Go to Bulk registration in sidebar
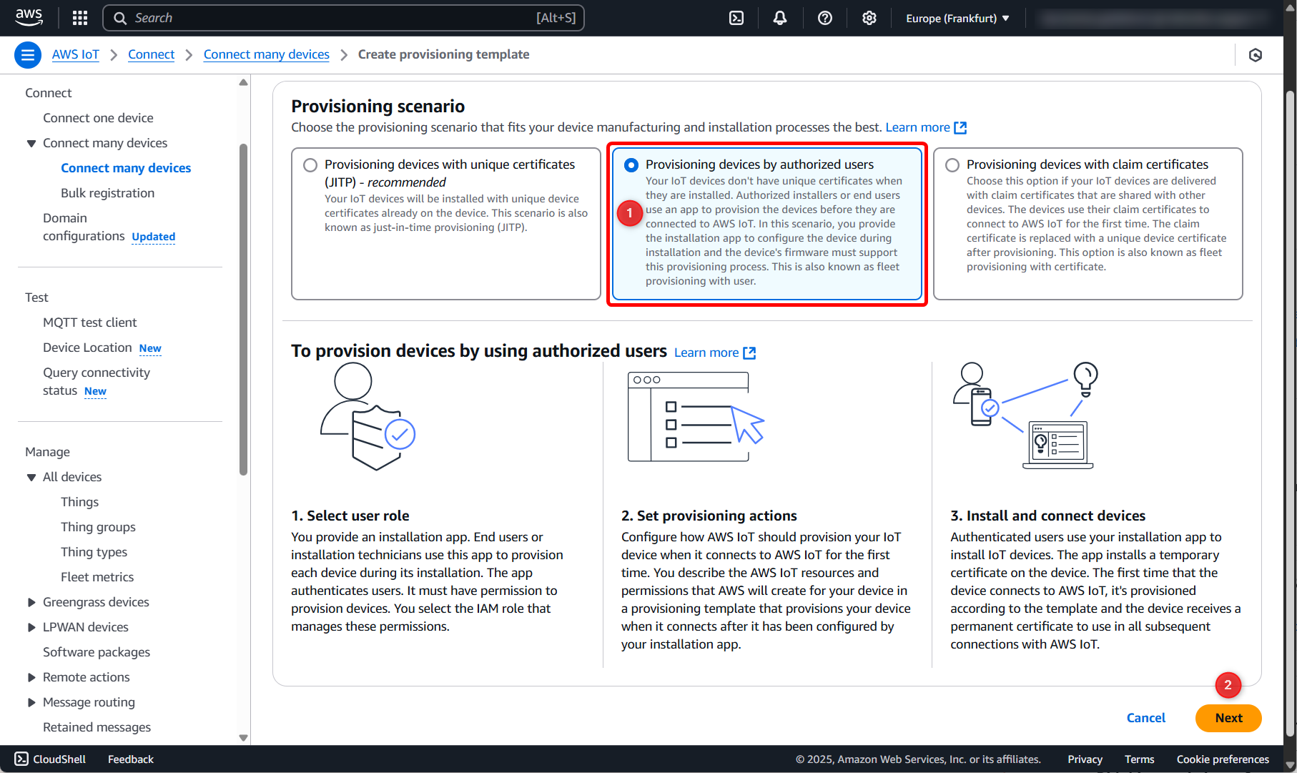Image resolution: width=1297 pixels, height=773 pixels. 107,193
